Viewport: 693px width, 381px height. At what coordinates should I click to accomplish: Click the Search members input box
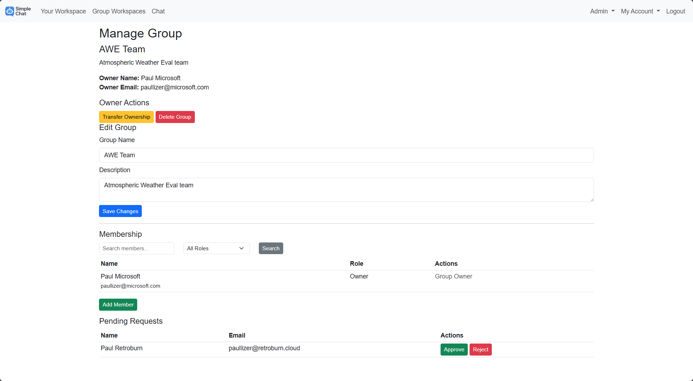click(136, 248)
